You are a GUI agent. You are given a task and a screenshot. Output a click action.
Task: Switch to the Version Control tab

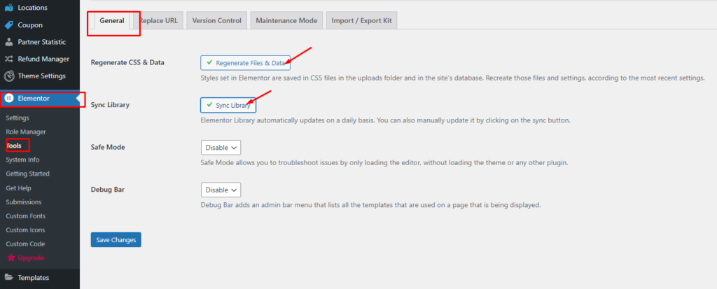tap(216, 21)
